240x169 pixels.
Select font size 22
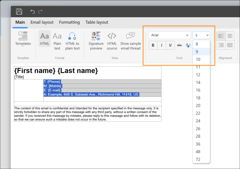click(x=201, y=113)
